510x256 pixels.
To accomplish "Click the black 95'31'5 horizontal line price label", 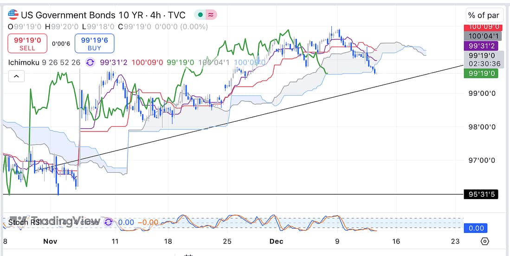I will [x=480, y=194].
